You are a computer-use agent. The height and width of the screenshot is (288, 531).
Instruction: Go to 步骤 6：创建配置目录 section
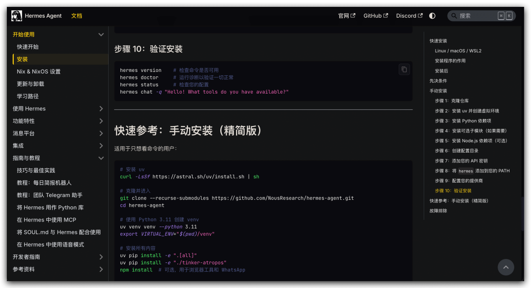[x=456, y=151]
